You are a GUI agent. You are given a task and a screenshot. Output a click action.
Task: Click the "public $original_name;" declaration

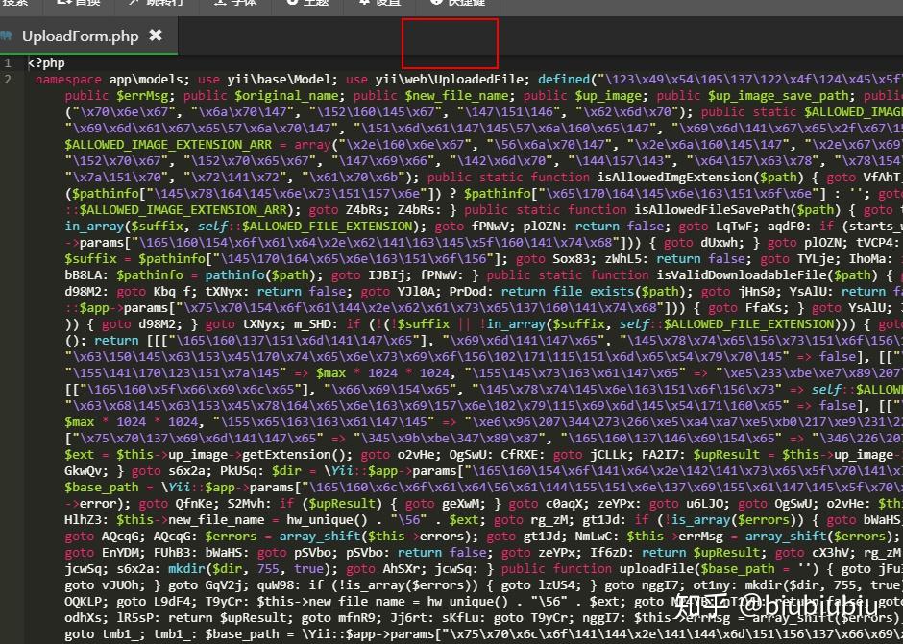click(x=264, y=96)
